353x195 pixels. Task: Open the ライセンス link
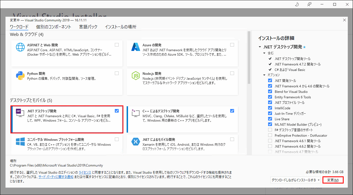pos(85,173)
